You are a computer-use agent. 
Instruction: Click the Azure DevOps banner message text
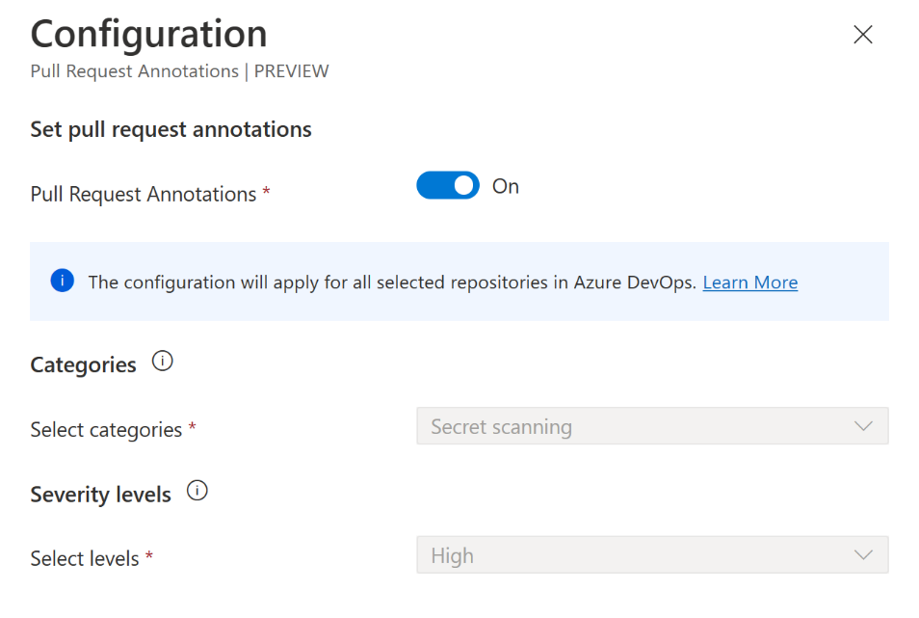tap(391, 282)
